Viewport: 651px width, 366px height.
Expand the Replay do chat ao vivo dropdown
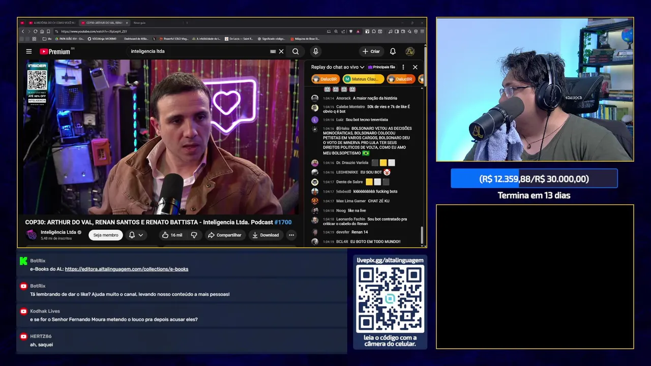[338, 67]
